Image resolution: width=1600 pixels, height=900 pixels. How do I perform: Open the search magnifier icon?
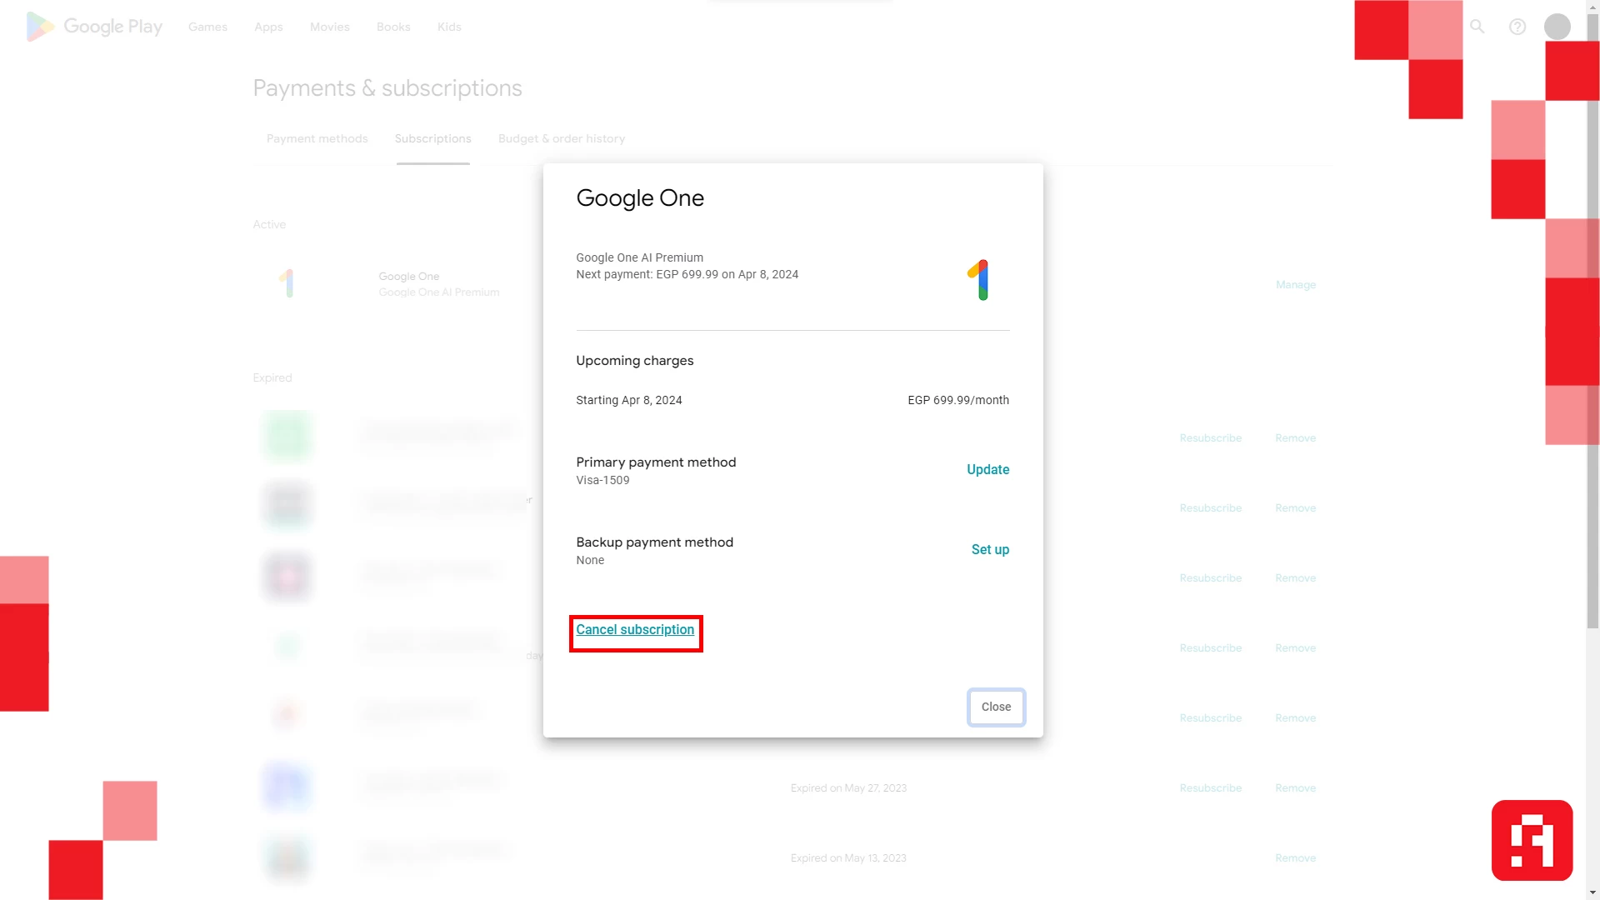coord(1477,27)
